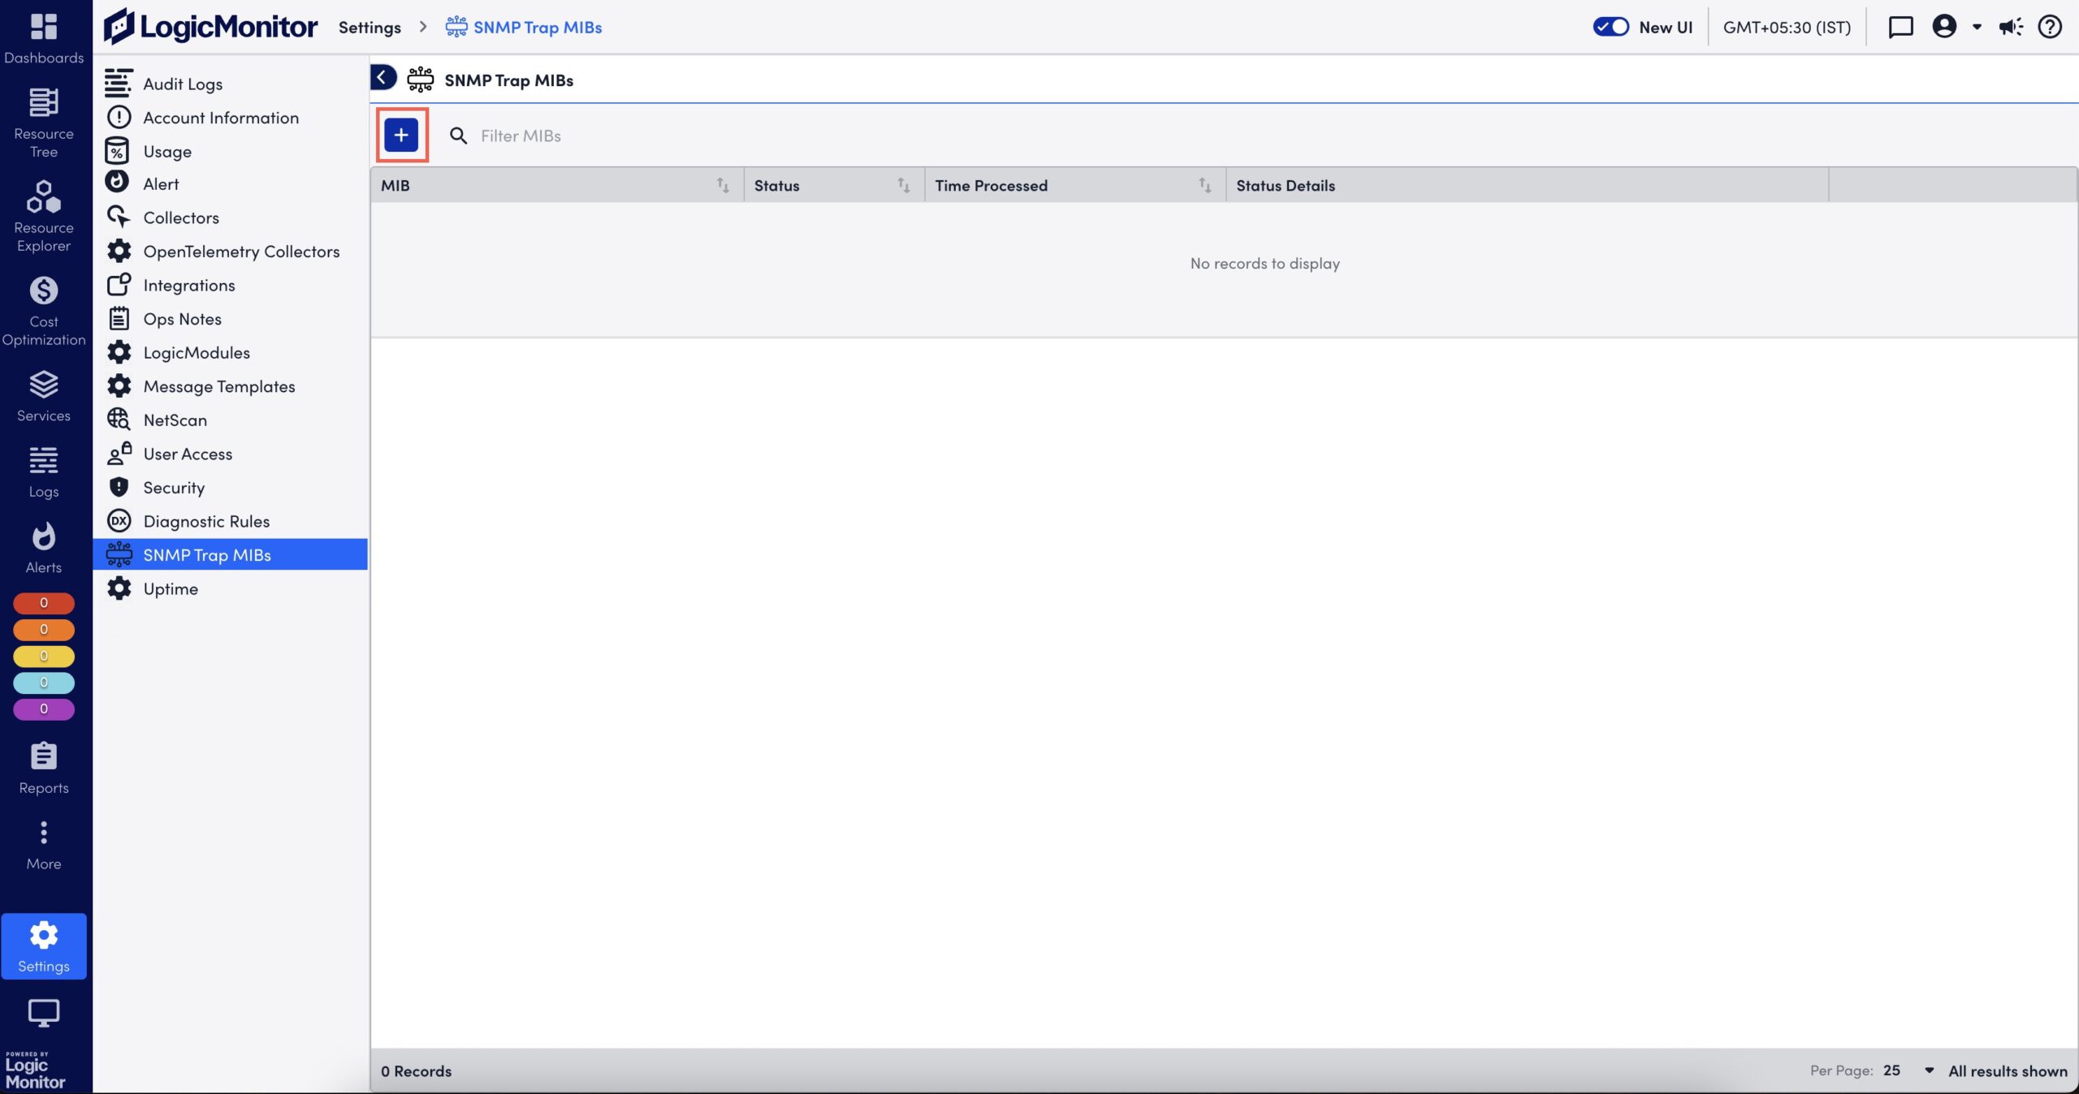Open Account Information settings item
This screenshot has height=1094, width=2079.
click(x=231, y=118)
